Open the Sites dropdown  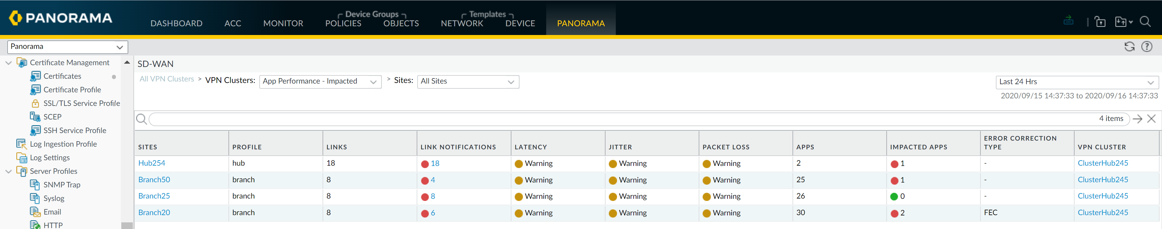click(468, 81)
